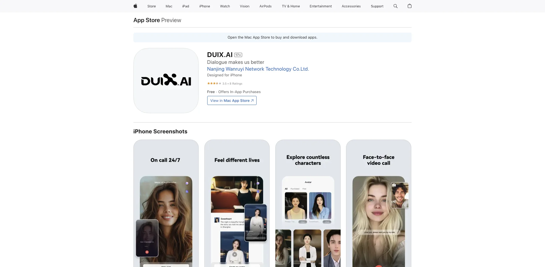
Task: Click the 17+ age rating badge
Action: (238, 55)
